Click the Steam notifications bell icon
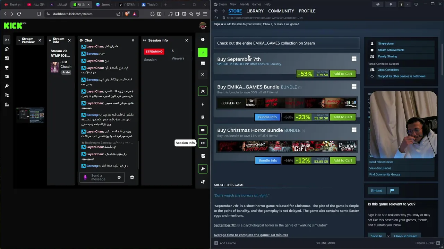Screen dimensions: 444x249 tap(391, 4)
